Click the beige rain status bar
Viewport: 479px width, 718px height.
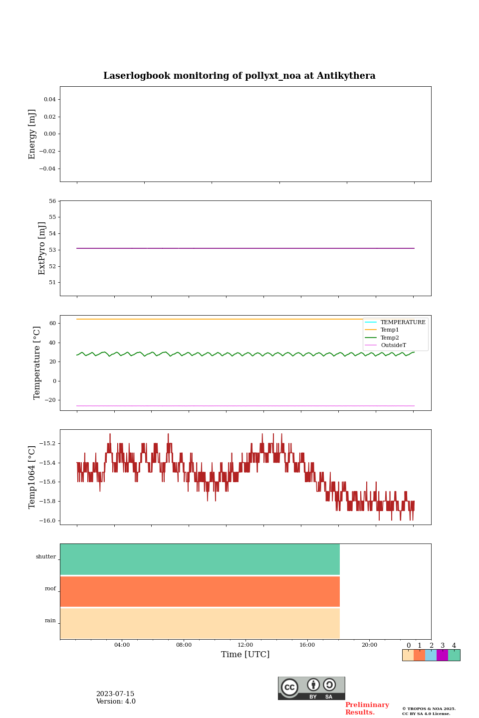[x=200, y=623]
